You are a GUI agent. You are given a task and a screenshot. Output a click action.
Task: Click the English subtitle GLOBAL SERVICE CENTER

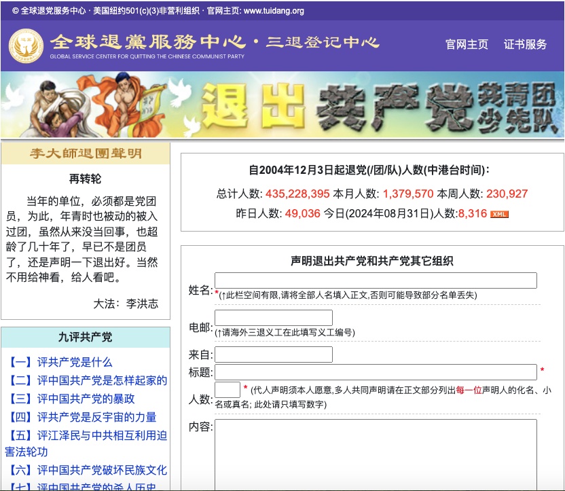click(147, 56)
